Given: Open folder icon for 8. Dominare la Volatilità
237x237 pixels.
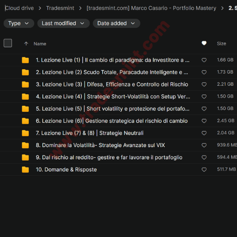Looking at the screenshot, I should tap(25, 145).
